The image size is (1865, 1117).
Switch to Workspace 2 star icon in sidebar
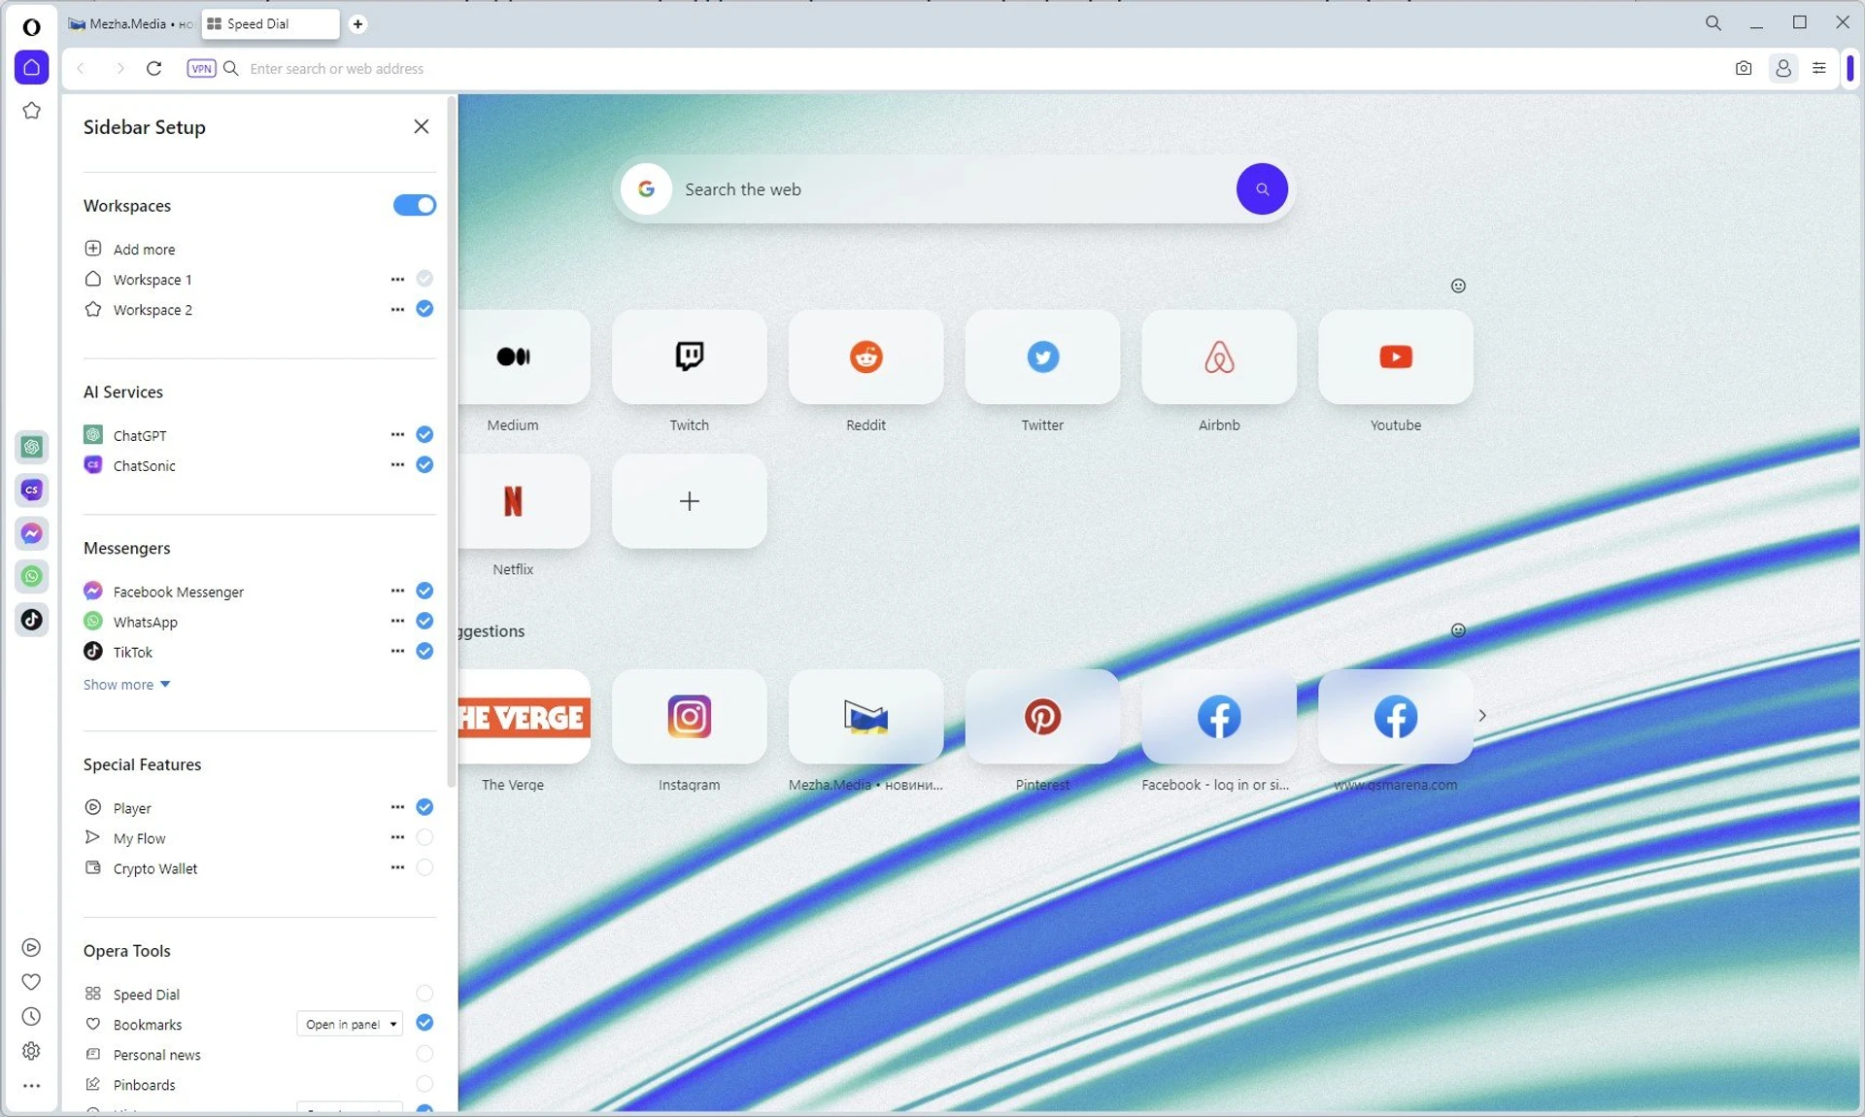pos(31,111)
